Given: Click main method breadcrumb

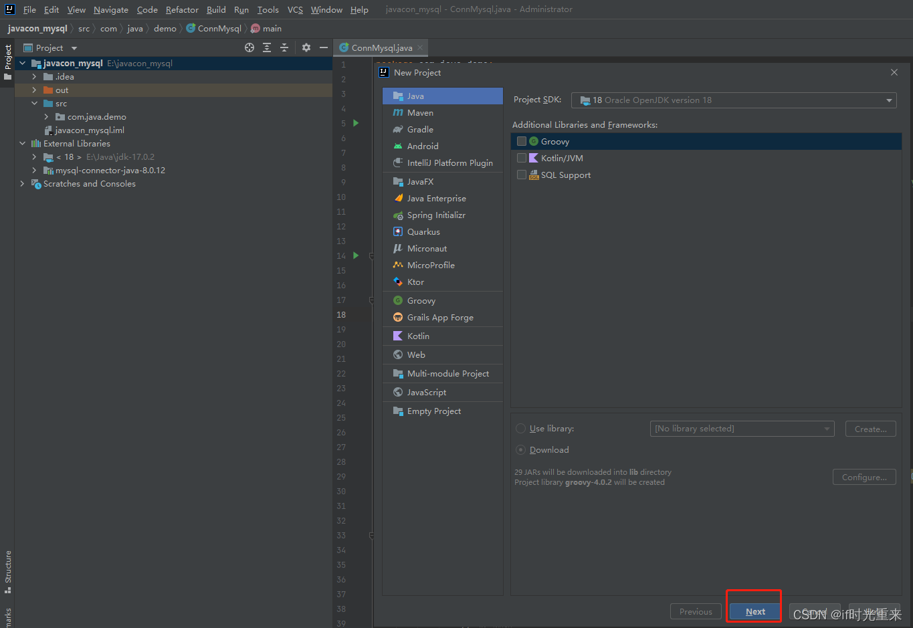Looking at the screenshot, I should point(266,29).
